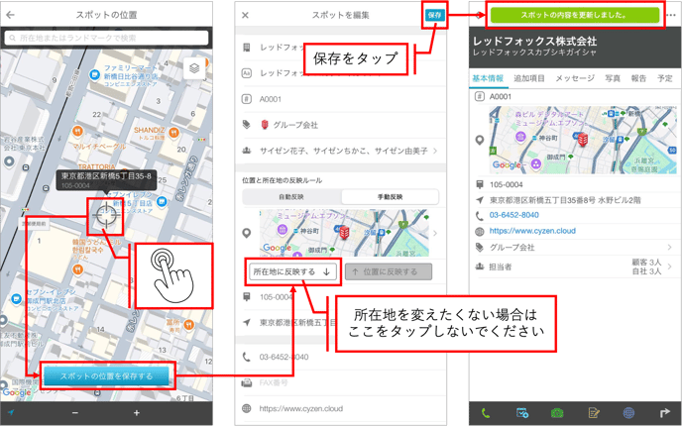The image size is (682, 426).
Task: Select 手動反映 reflection rule
Action: click(390, 197)
